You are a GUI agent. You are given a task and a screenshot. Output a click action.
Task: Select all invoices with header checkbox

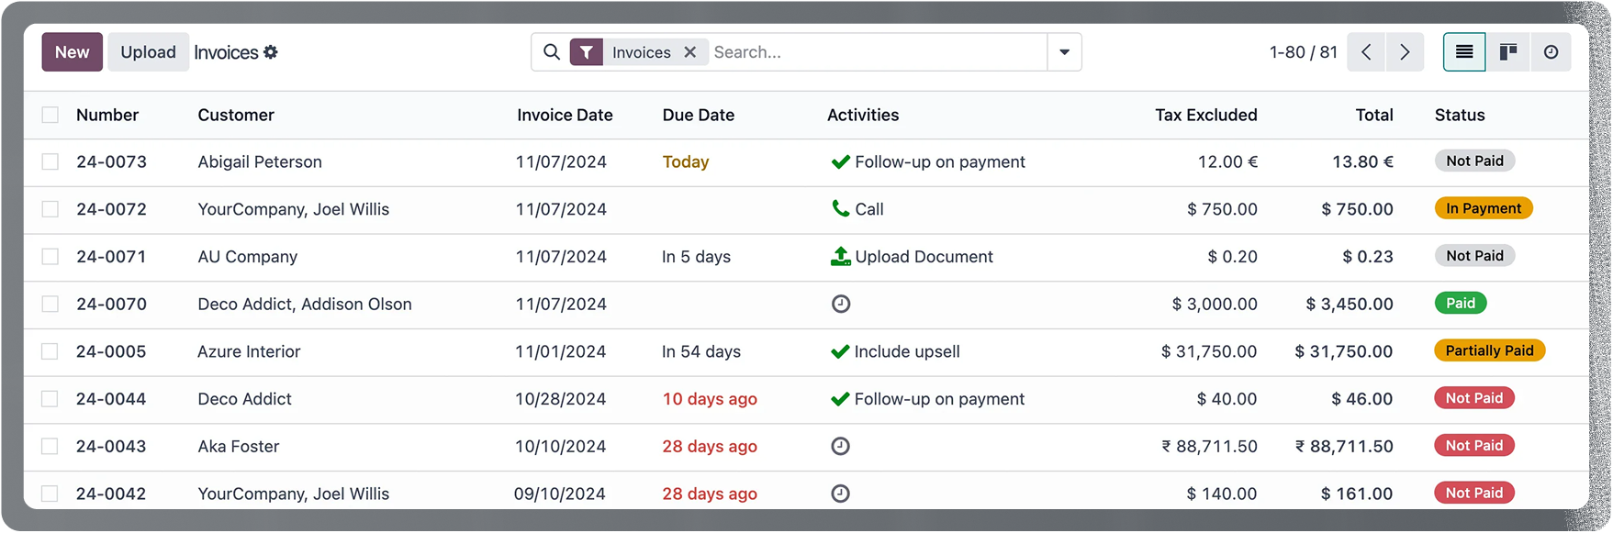50,115
